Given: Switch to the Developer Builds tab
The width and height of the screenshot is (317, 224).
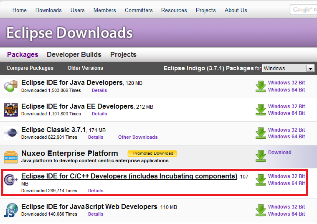Looking at the screenshot, I should click(x=74, y=54).
